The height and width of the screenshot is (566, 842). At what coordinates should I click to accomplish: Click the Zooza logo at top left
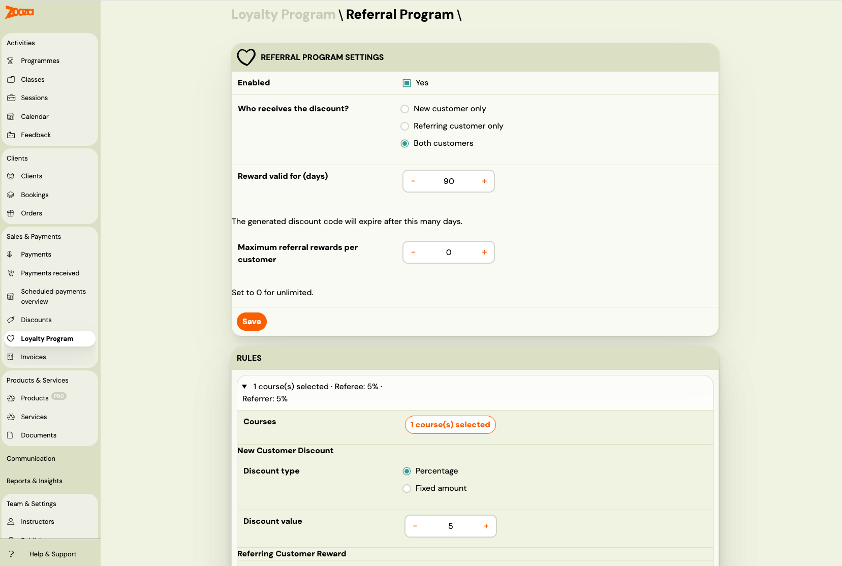tap(19, 12)
